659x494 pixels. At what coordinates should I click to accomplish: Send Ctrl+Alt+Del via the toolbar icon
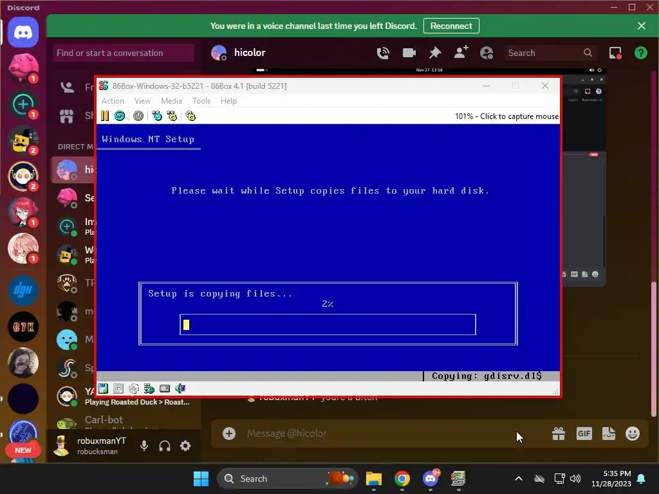157,116
